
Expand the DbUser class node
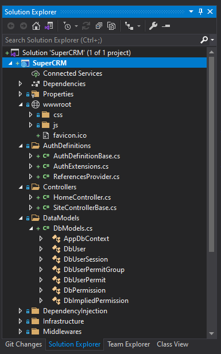pyautogui.click(x=41, y=249)
